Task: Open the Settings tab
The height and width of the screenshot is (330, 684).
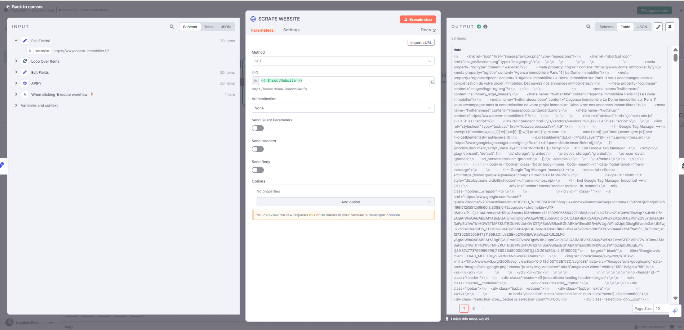Action: pyautogui.click(x=291, y=30)
